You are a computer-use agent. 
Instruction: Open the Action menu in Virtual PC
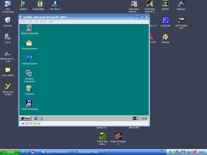[23, 22]
